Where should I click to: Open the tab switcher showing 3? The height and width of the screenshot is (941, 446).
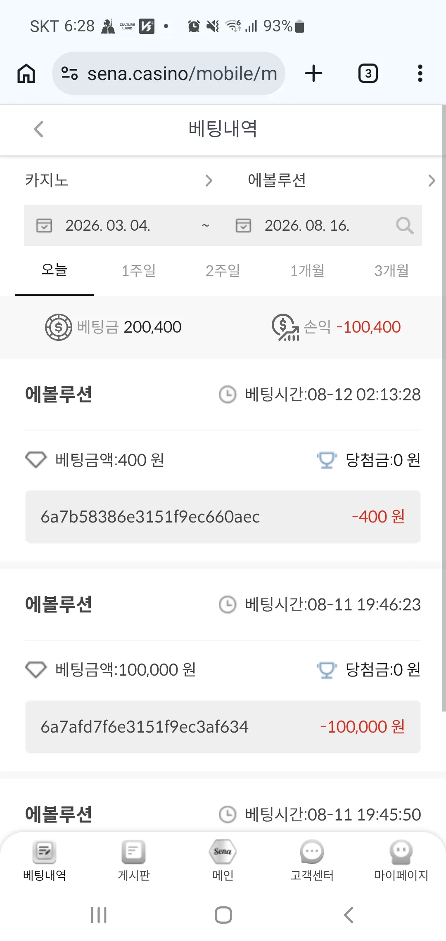[368, 73]
